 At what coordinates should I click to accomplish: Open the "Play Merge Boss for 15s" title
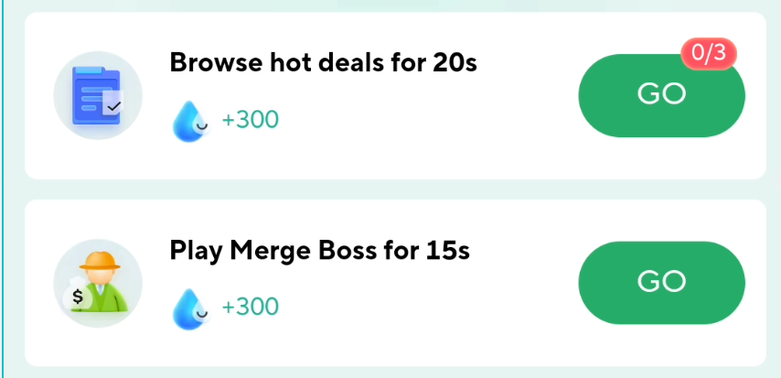[x=319, y=250]
